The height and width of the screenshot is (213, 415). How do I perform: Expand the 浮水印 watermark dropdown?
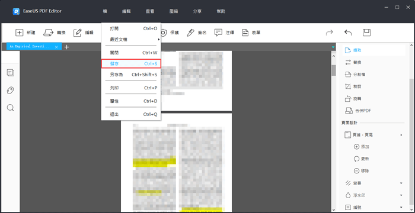click(x=401, y=195)
